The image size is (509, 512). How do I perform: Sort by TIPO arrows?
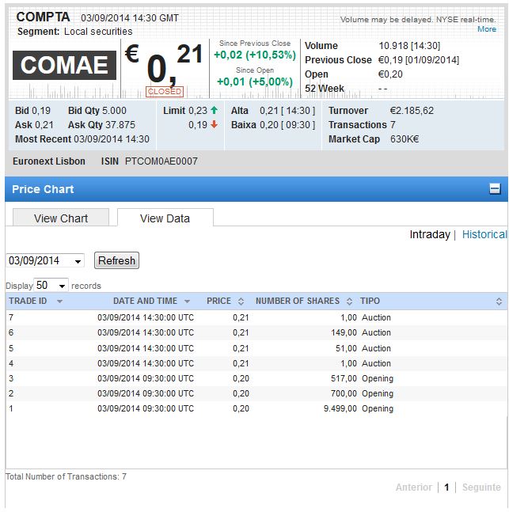click(x=499, y=302)
